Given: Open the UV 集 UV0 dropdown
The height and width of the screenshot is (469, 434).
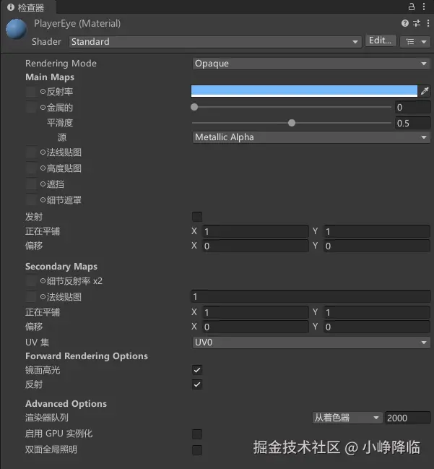Looking at the screenshot, I should [x=311, y=343].
